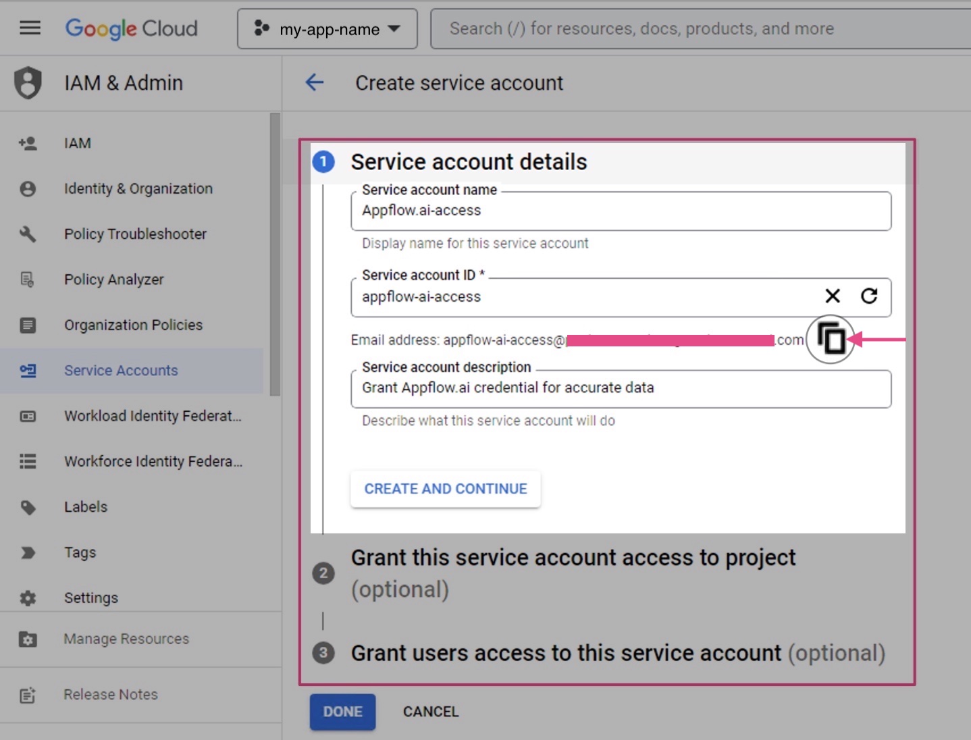Open the navigation hamburger menu
971x740 pixels.
(x=30, y=28)
